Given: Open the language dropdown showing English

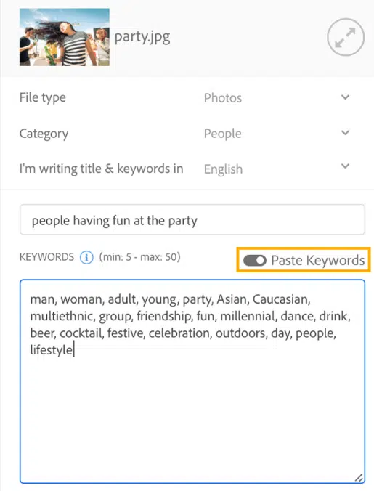Looking at the screenshot, I should coord(277,169).
